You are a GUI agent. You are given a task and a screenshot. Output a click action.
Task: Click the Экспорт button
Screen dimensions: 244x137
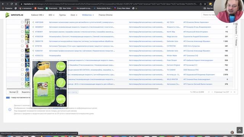pyautogui.click(x=14, y=92)
